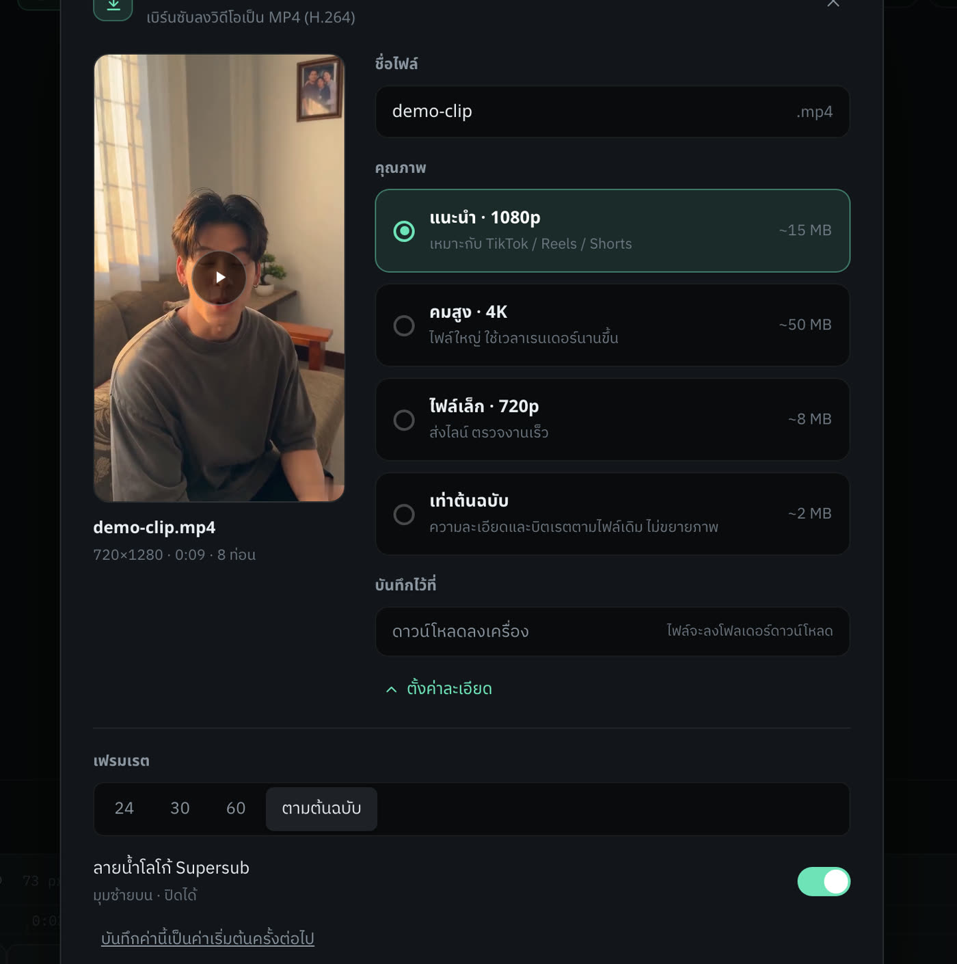Set frame rate to ตามต้นฉบับ
The width and height of the screenshot is (957, 964).
pos(321,809)
